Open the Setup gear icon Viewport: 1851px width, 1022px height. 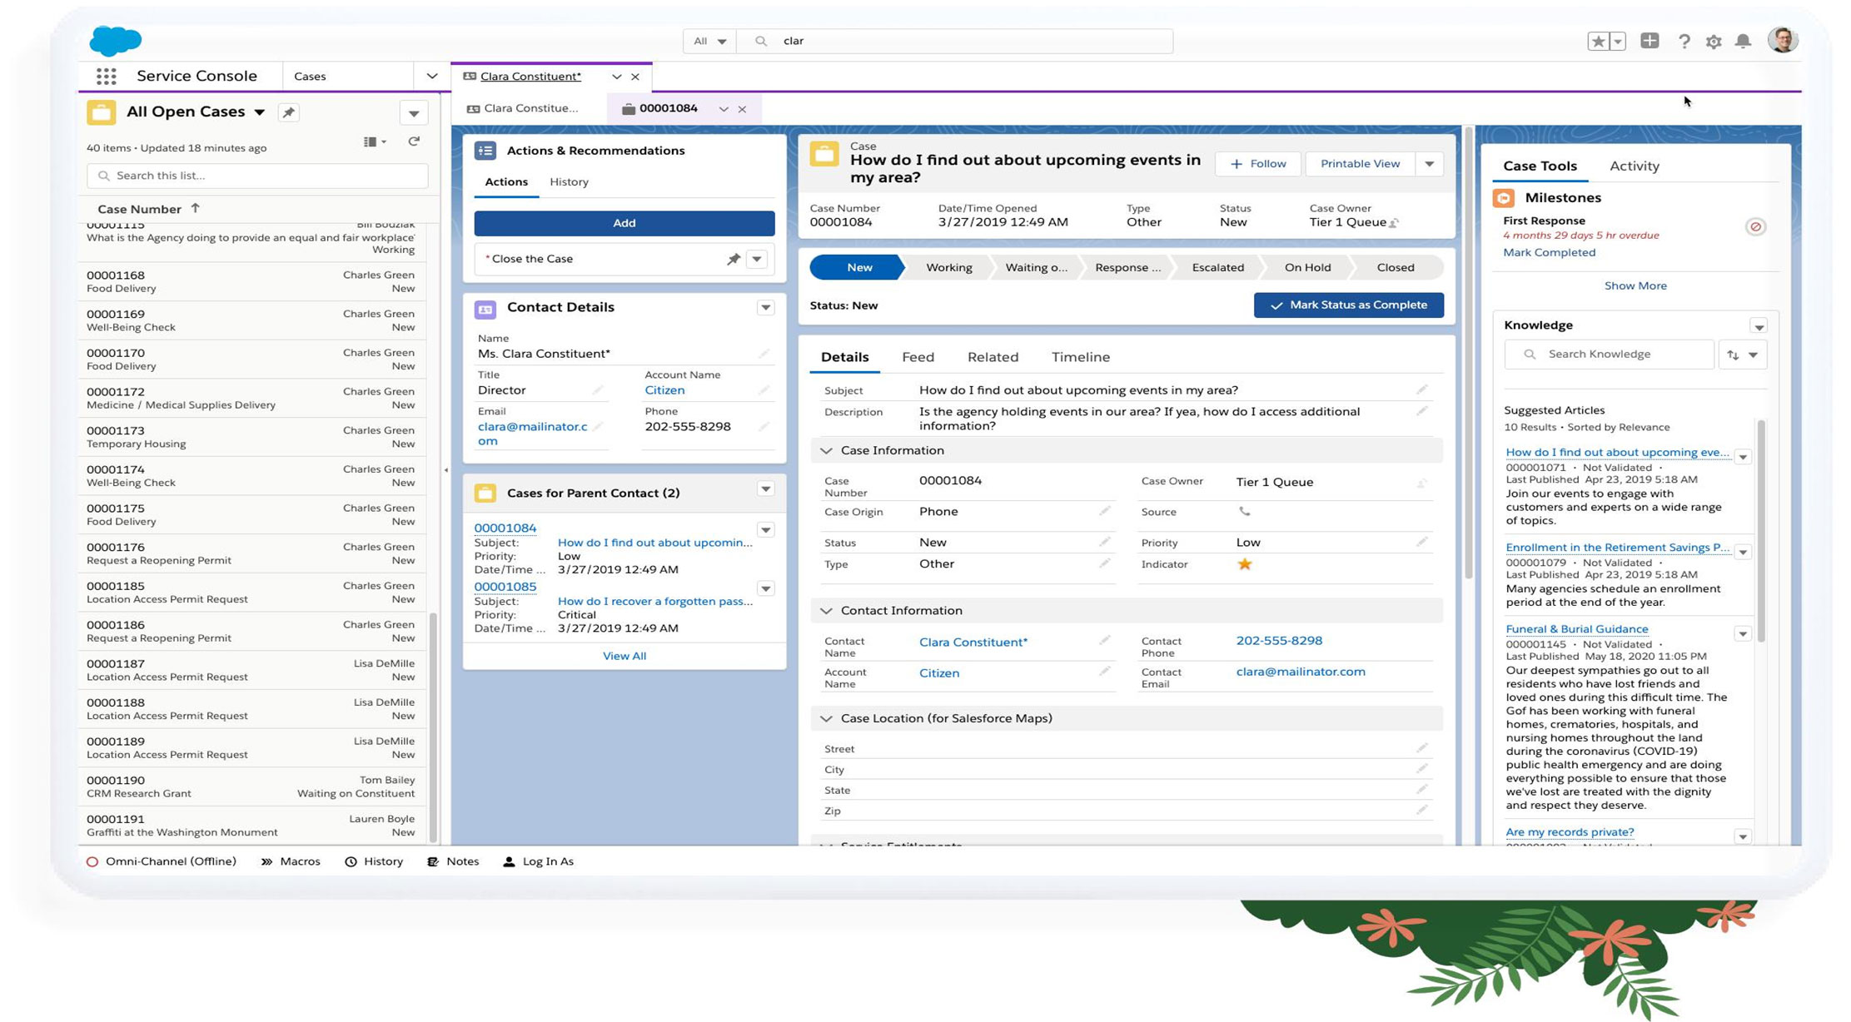(x=1713, y=41)
